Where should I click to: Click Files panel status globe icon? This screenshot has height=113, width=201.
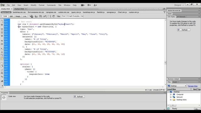pyautogui.click(x=169, y=109)
